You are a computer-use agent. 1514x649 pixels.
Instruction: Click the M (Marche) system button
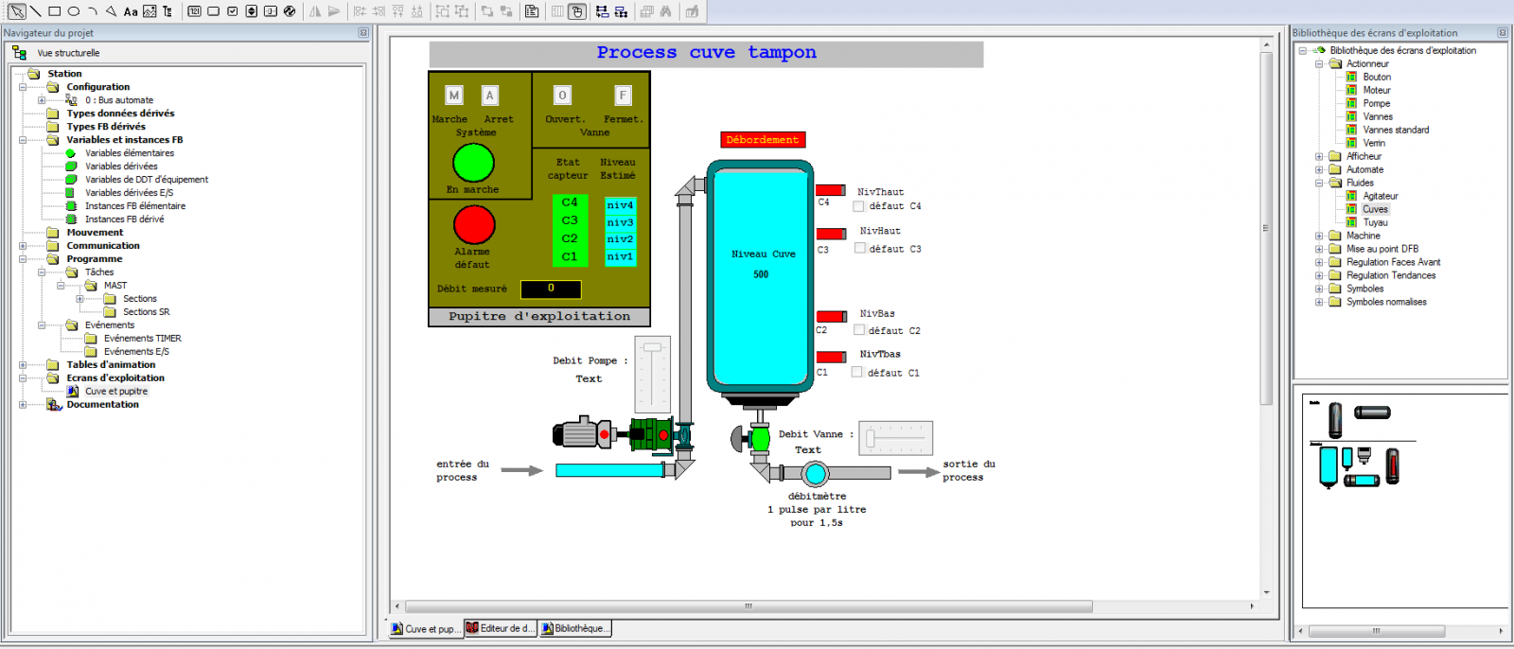[x=454, y=96]
